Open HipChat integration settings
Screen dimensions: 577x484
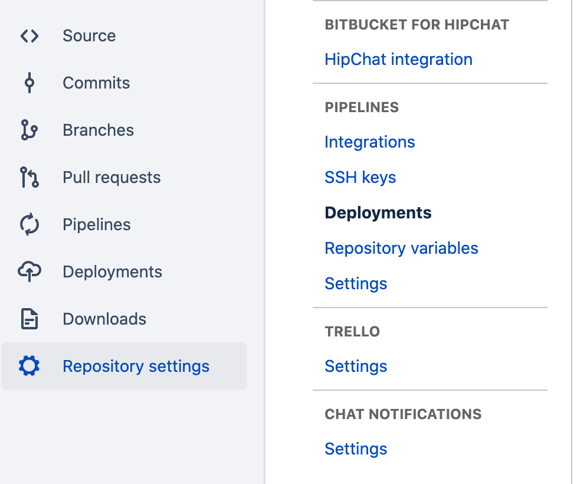click(x=398, y=59)
